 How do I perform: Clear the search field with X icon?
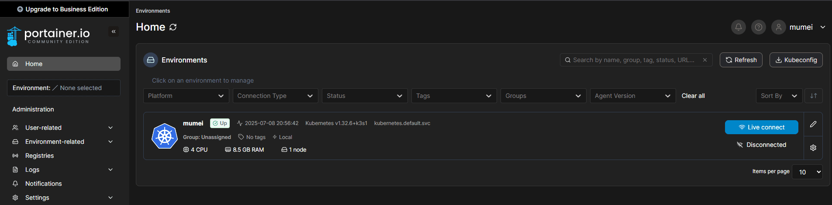point(705,60)
